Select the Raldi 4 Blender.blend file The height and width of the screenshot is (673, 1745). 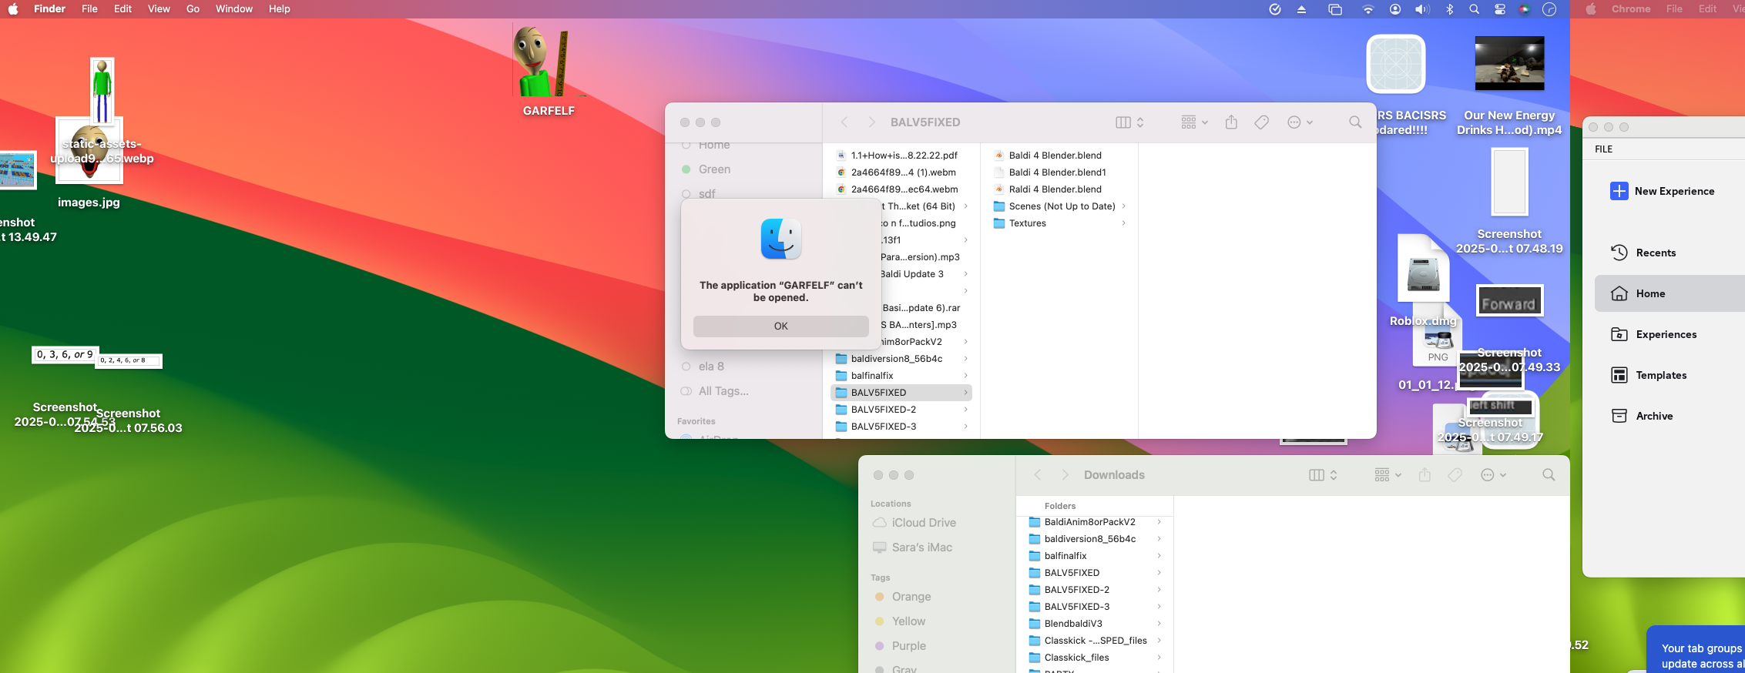click(x=1055, y=189)
